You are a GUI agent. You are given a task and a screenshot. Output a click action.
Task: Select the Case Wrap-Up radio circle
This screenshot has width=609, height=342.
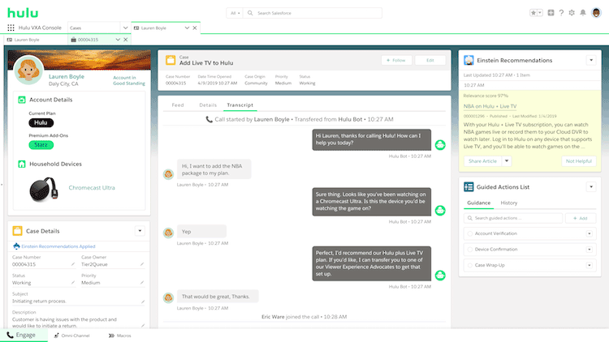[x=468, y=265]
